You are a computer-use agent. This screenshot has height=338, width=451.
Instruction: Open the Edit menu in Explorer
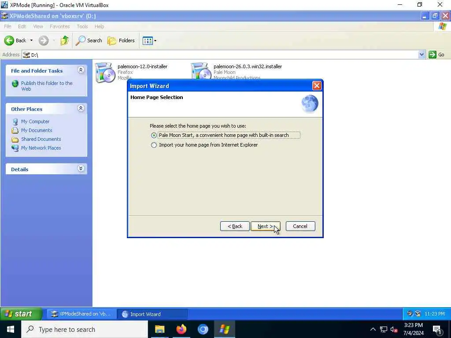click(22, 26)
